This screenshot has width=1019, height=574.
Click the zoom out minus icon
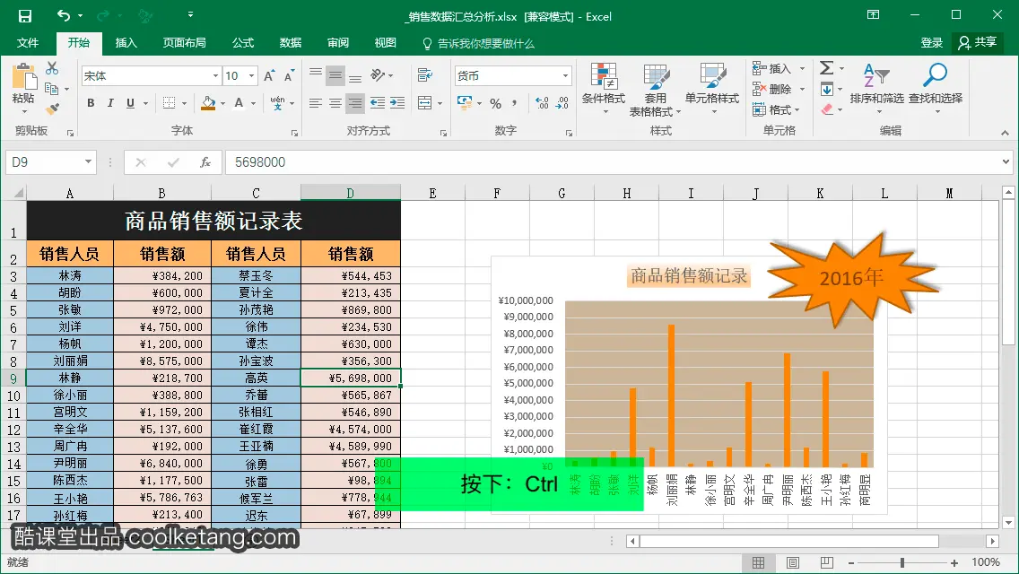[x=851, y=563]
